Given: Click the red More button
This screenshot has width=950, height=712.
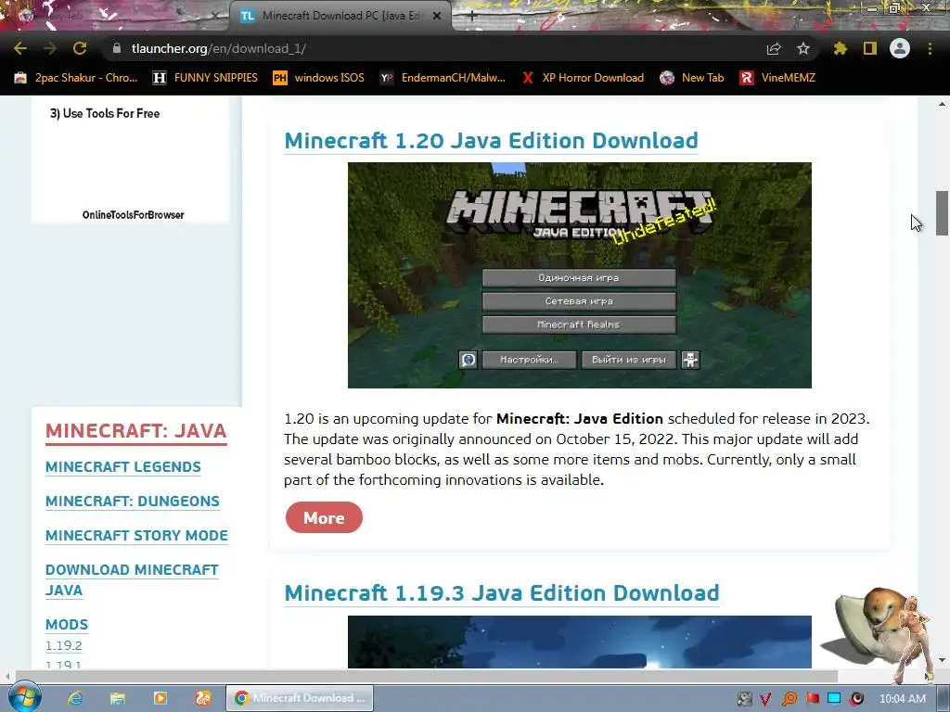Looking at the screenshot, I should (324, 517).
